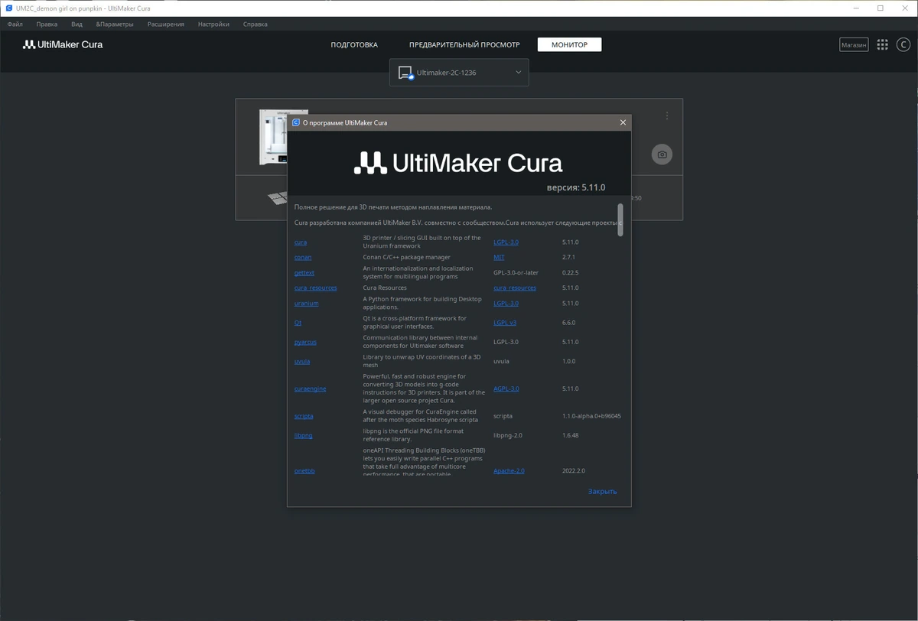Open the Расширения menu
918x621 pixels.
pos(165,24)
